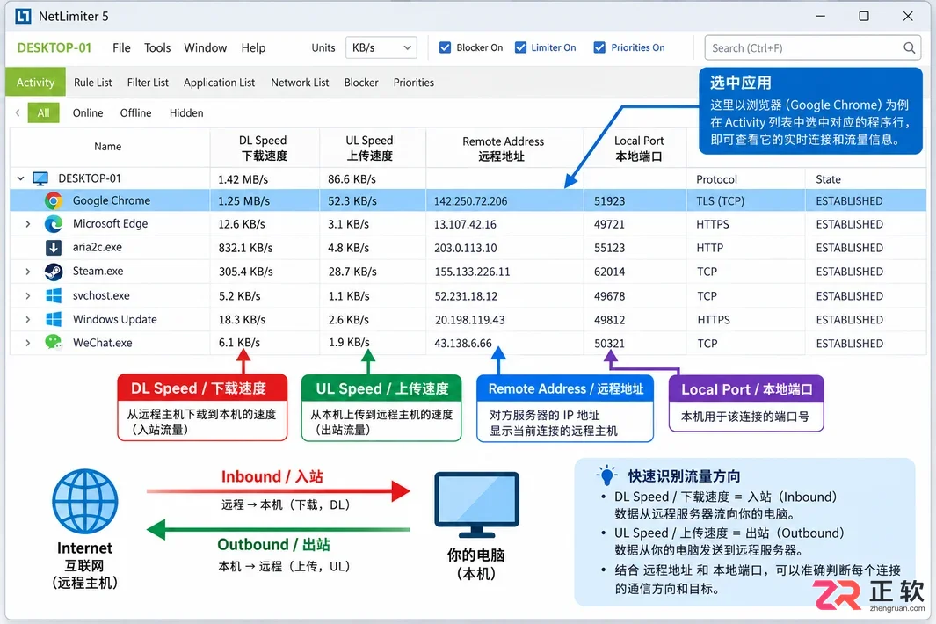Expand the Steam.exe row

(x=27, y=272)
